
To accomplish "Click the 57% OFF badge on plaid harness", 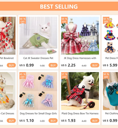I will click(x=64, y=76).
